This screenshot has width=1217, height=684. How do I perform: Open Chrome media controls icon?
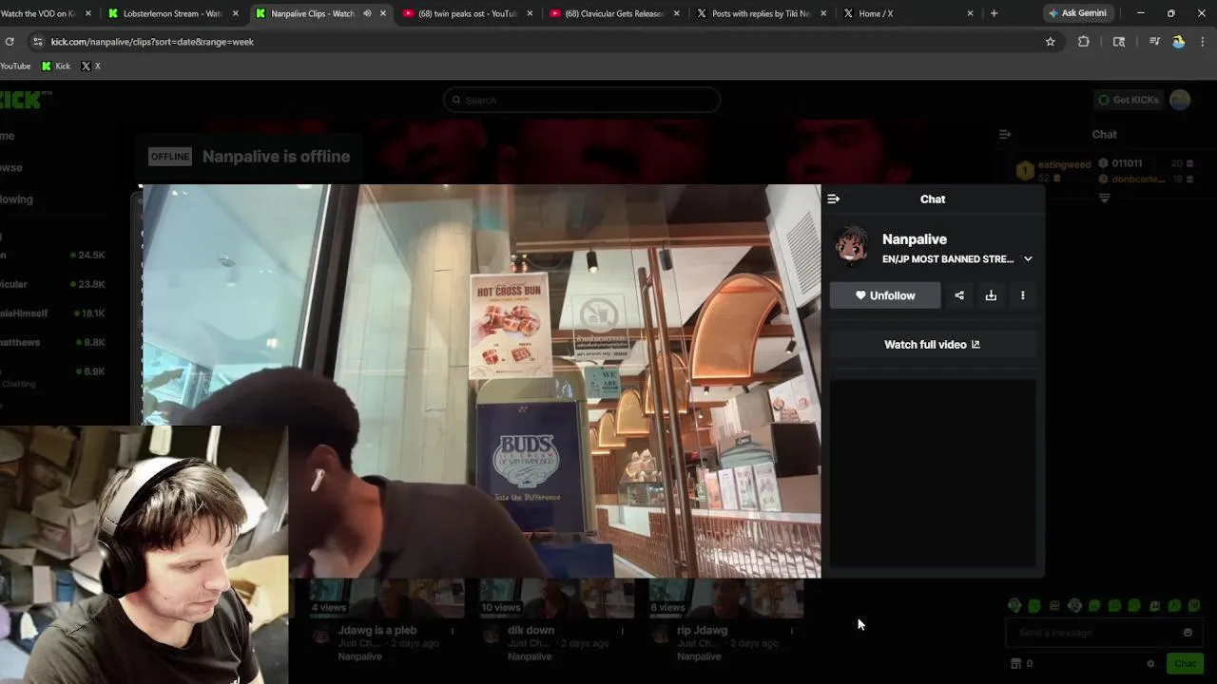1154,42
